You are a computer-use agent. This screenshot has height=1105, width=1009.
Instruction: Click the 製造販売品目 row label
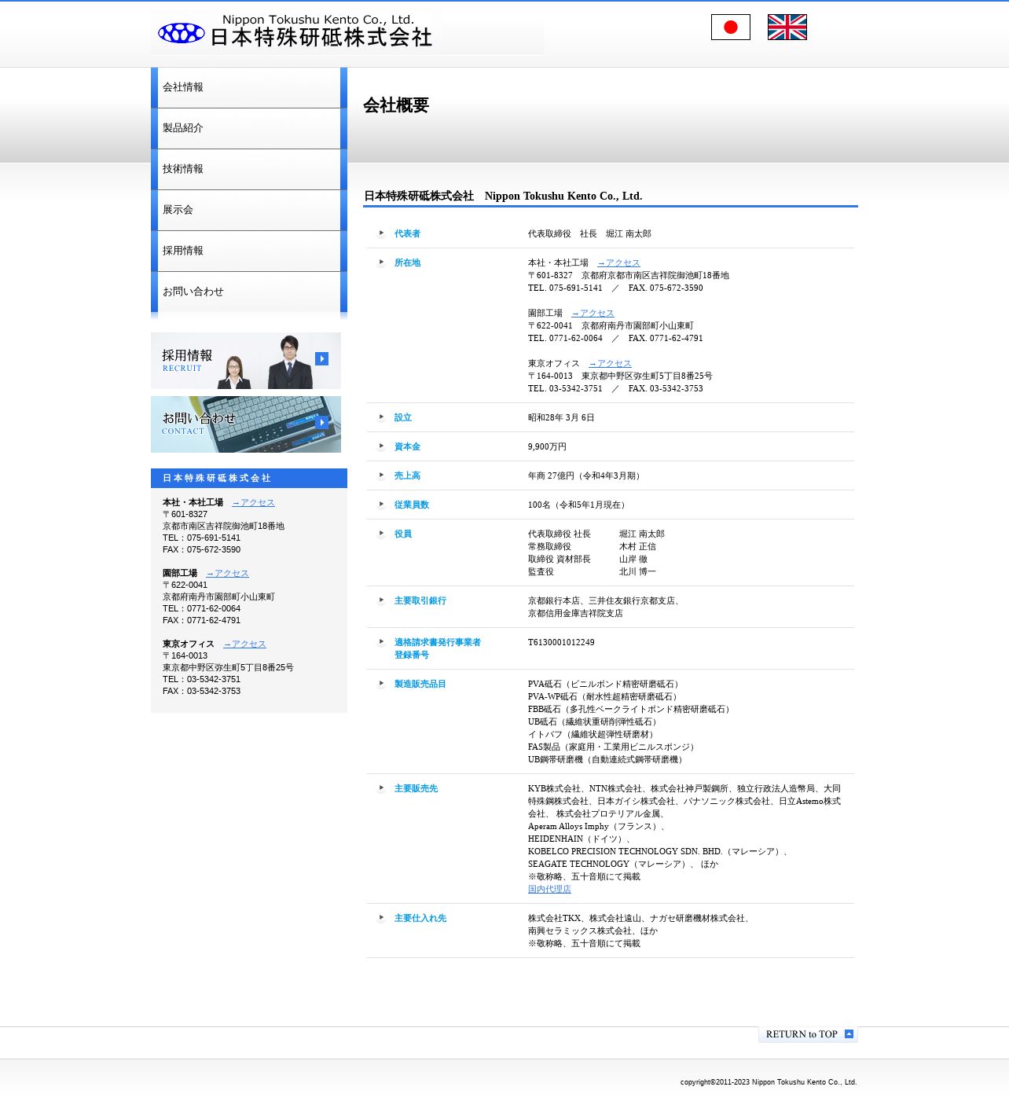[420, 685]
